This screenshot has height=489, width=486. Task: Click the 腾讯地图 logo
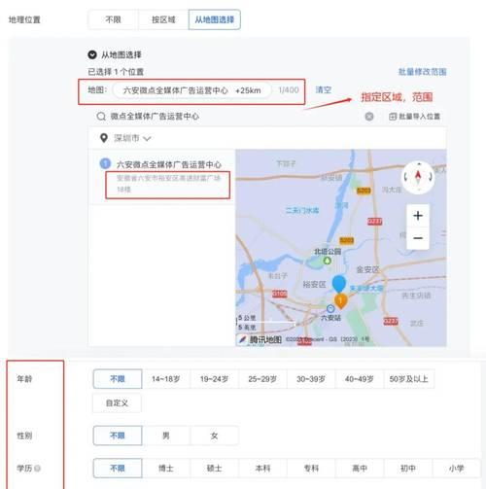pos(260,339)
